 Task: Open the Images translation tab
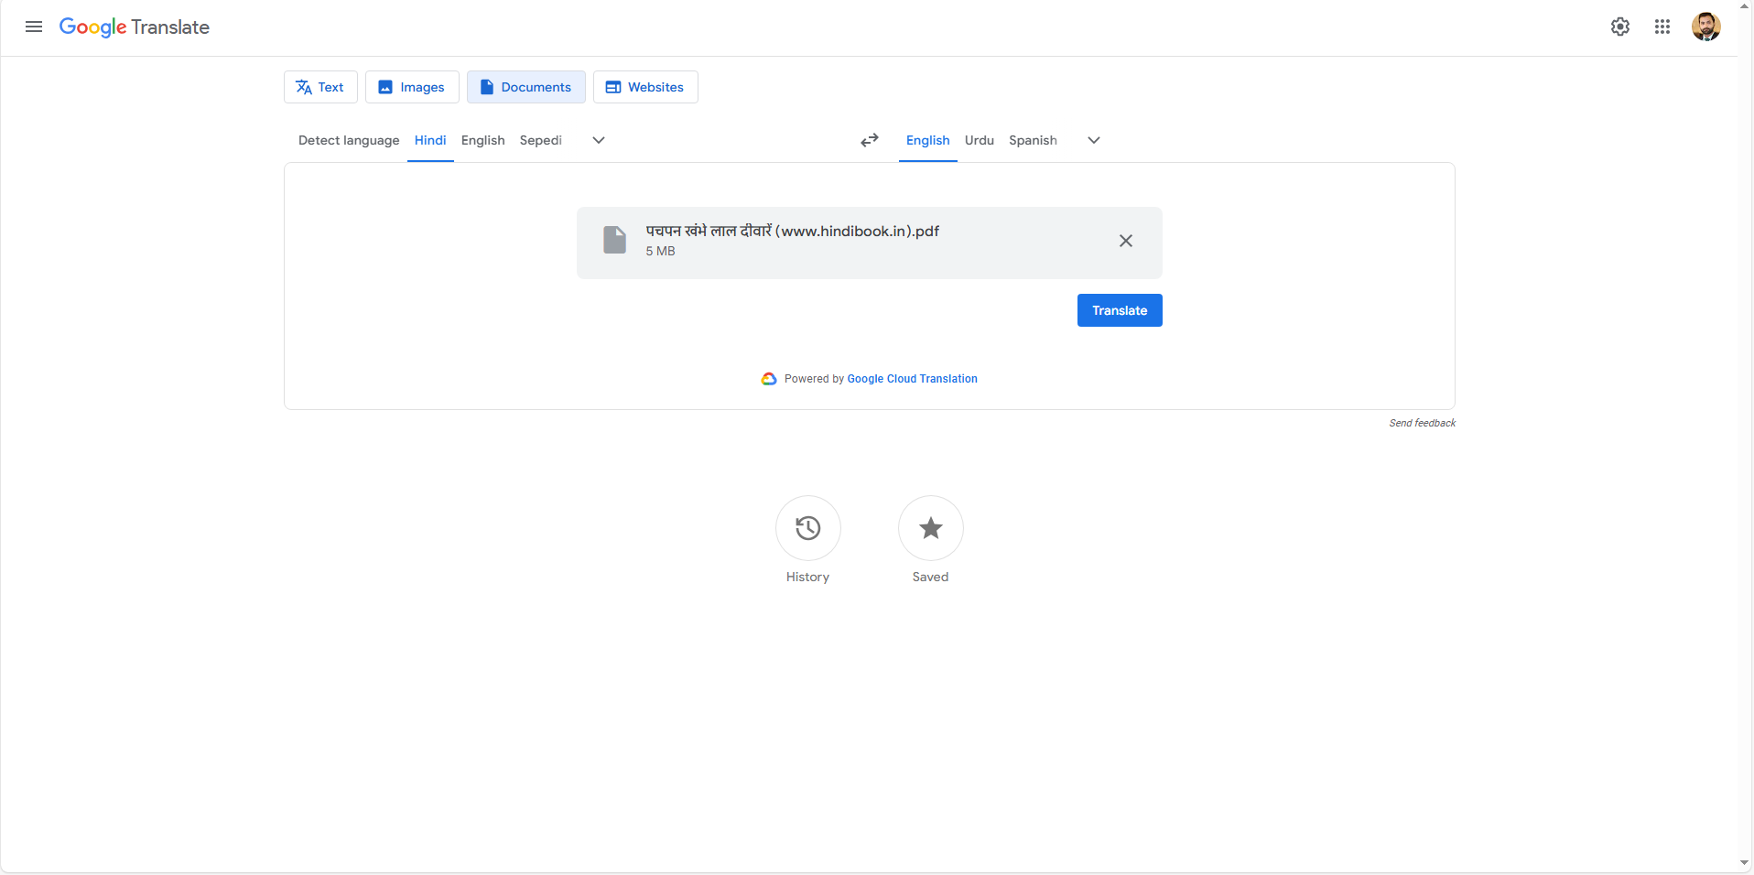(411, 86)
